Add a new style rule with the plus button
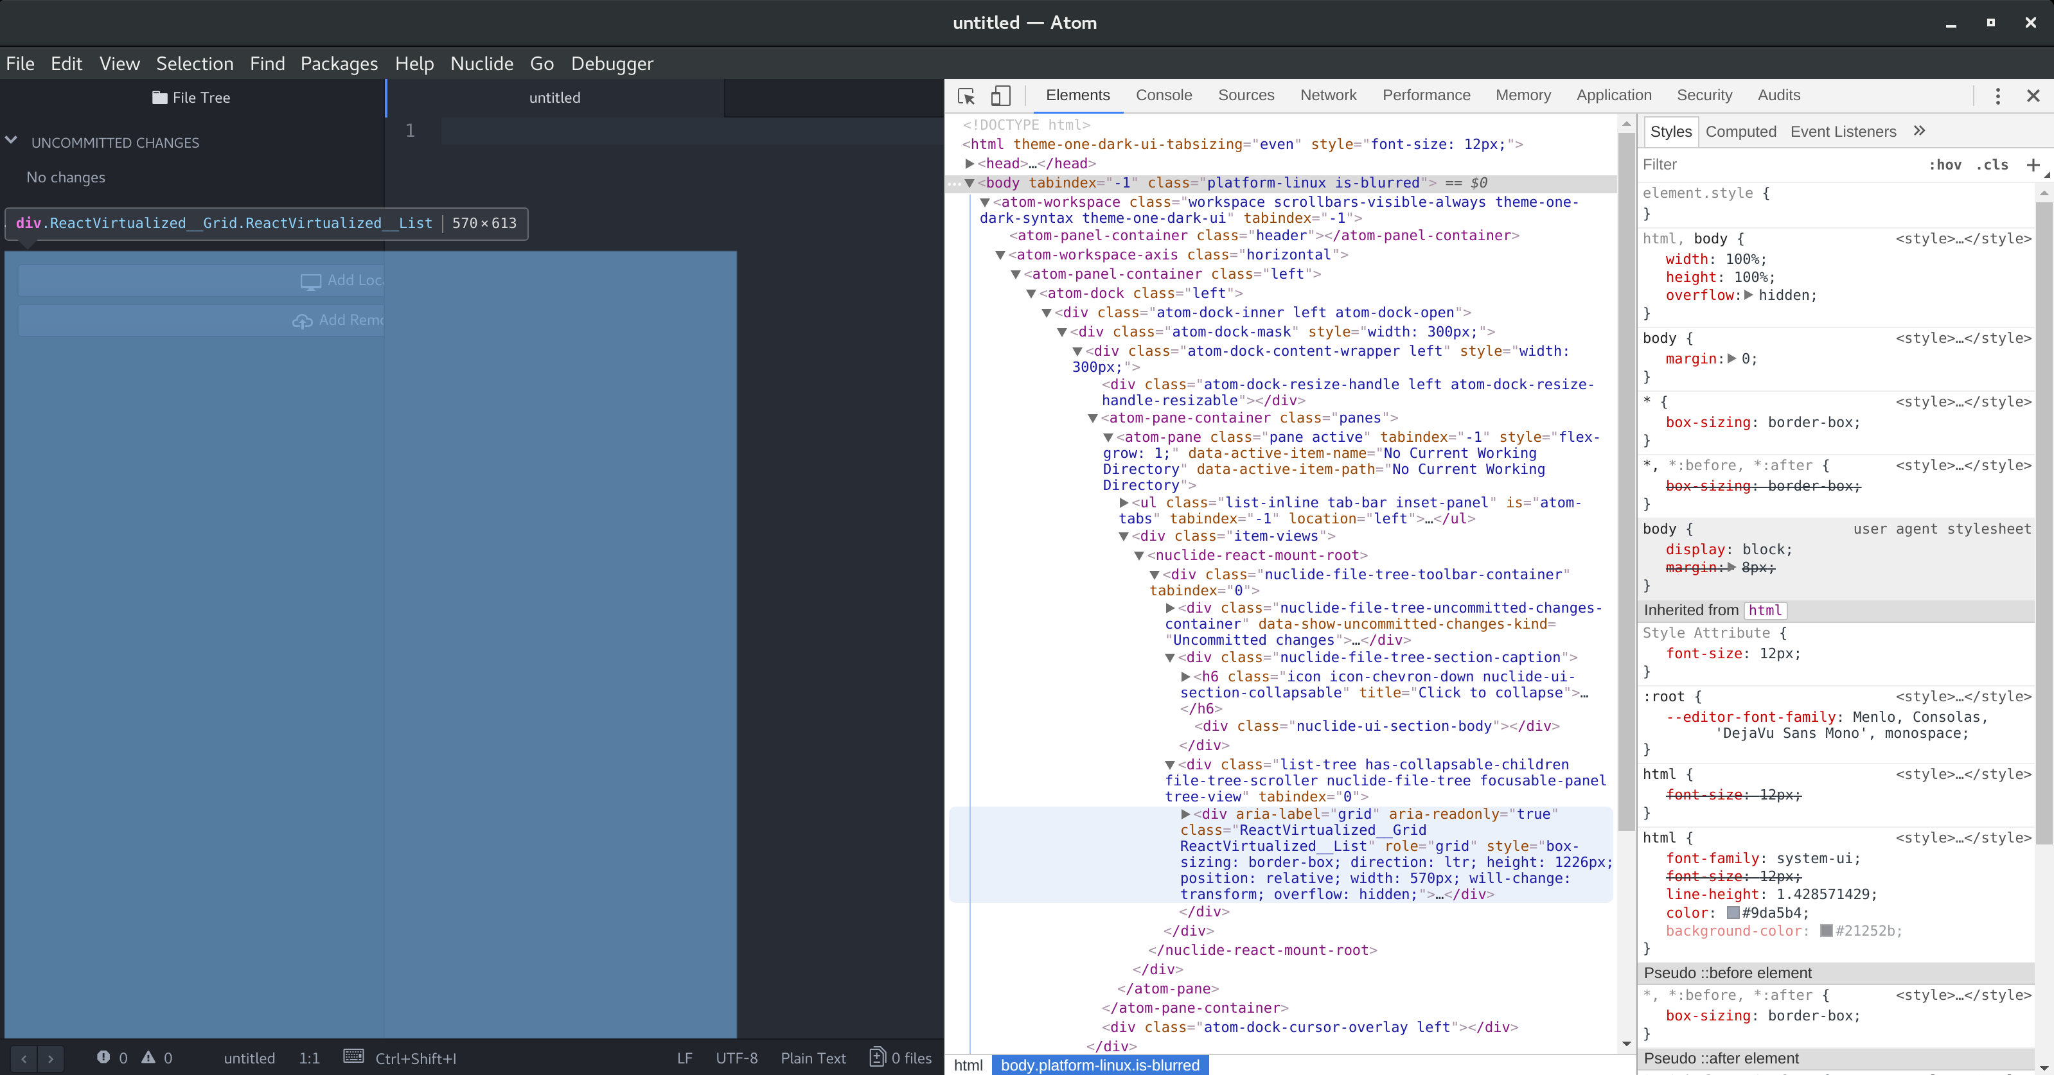Screen dimensions: 2054x1075 click(2035, 165)
